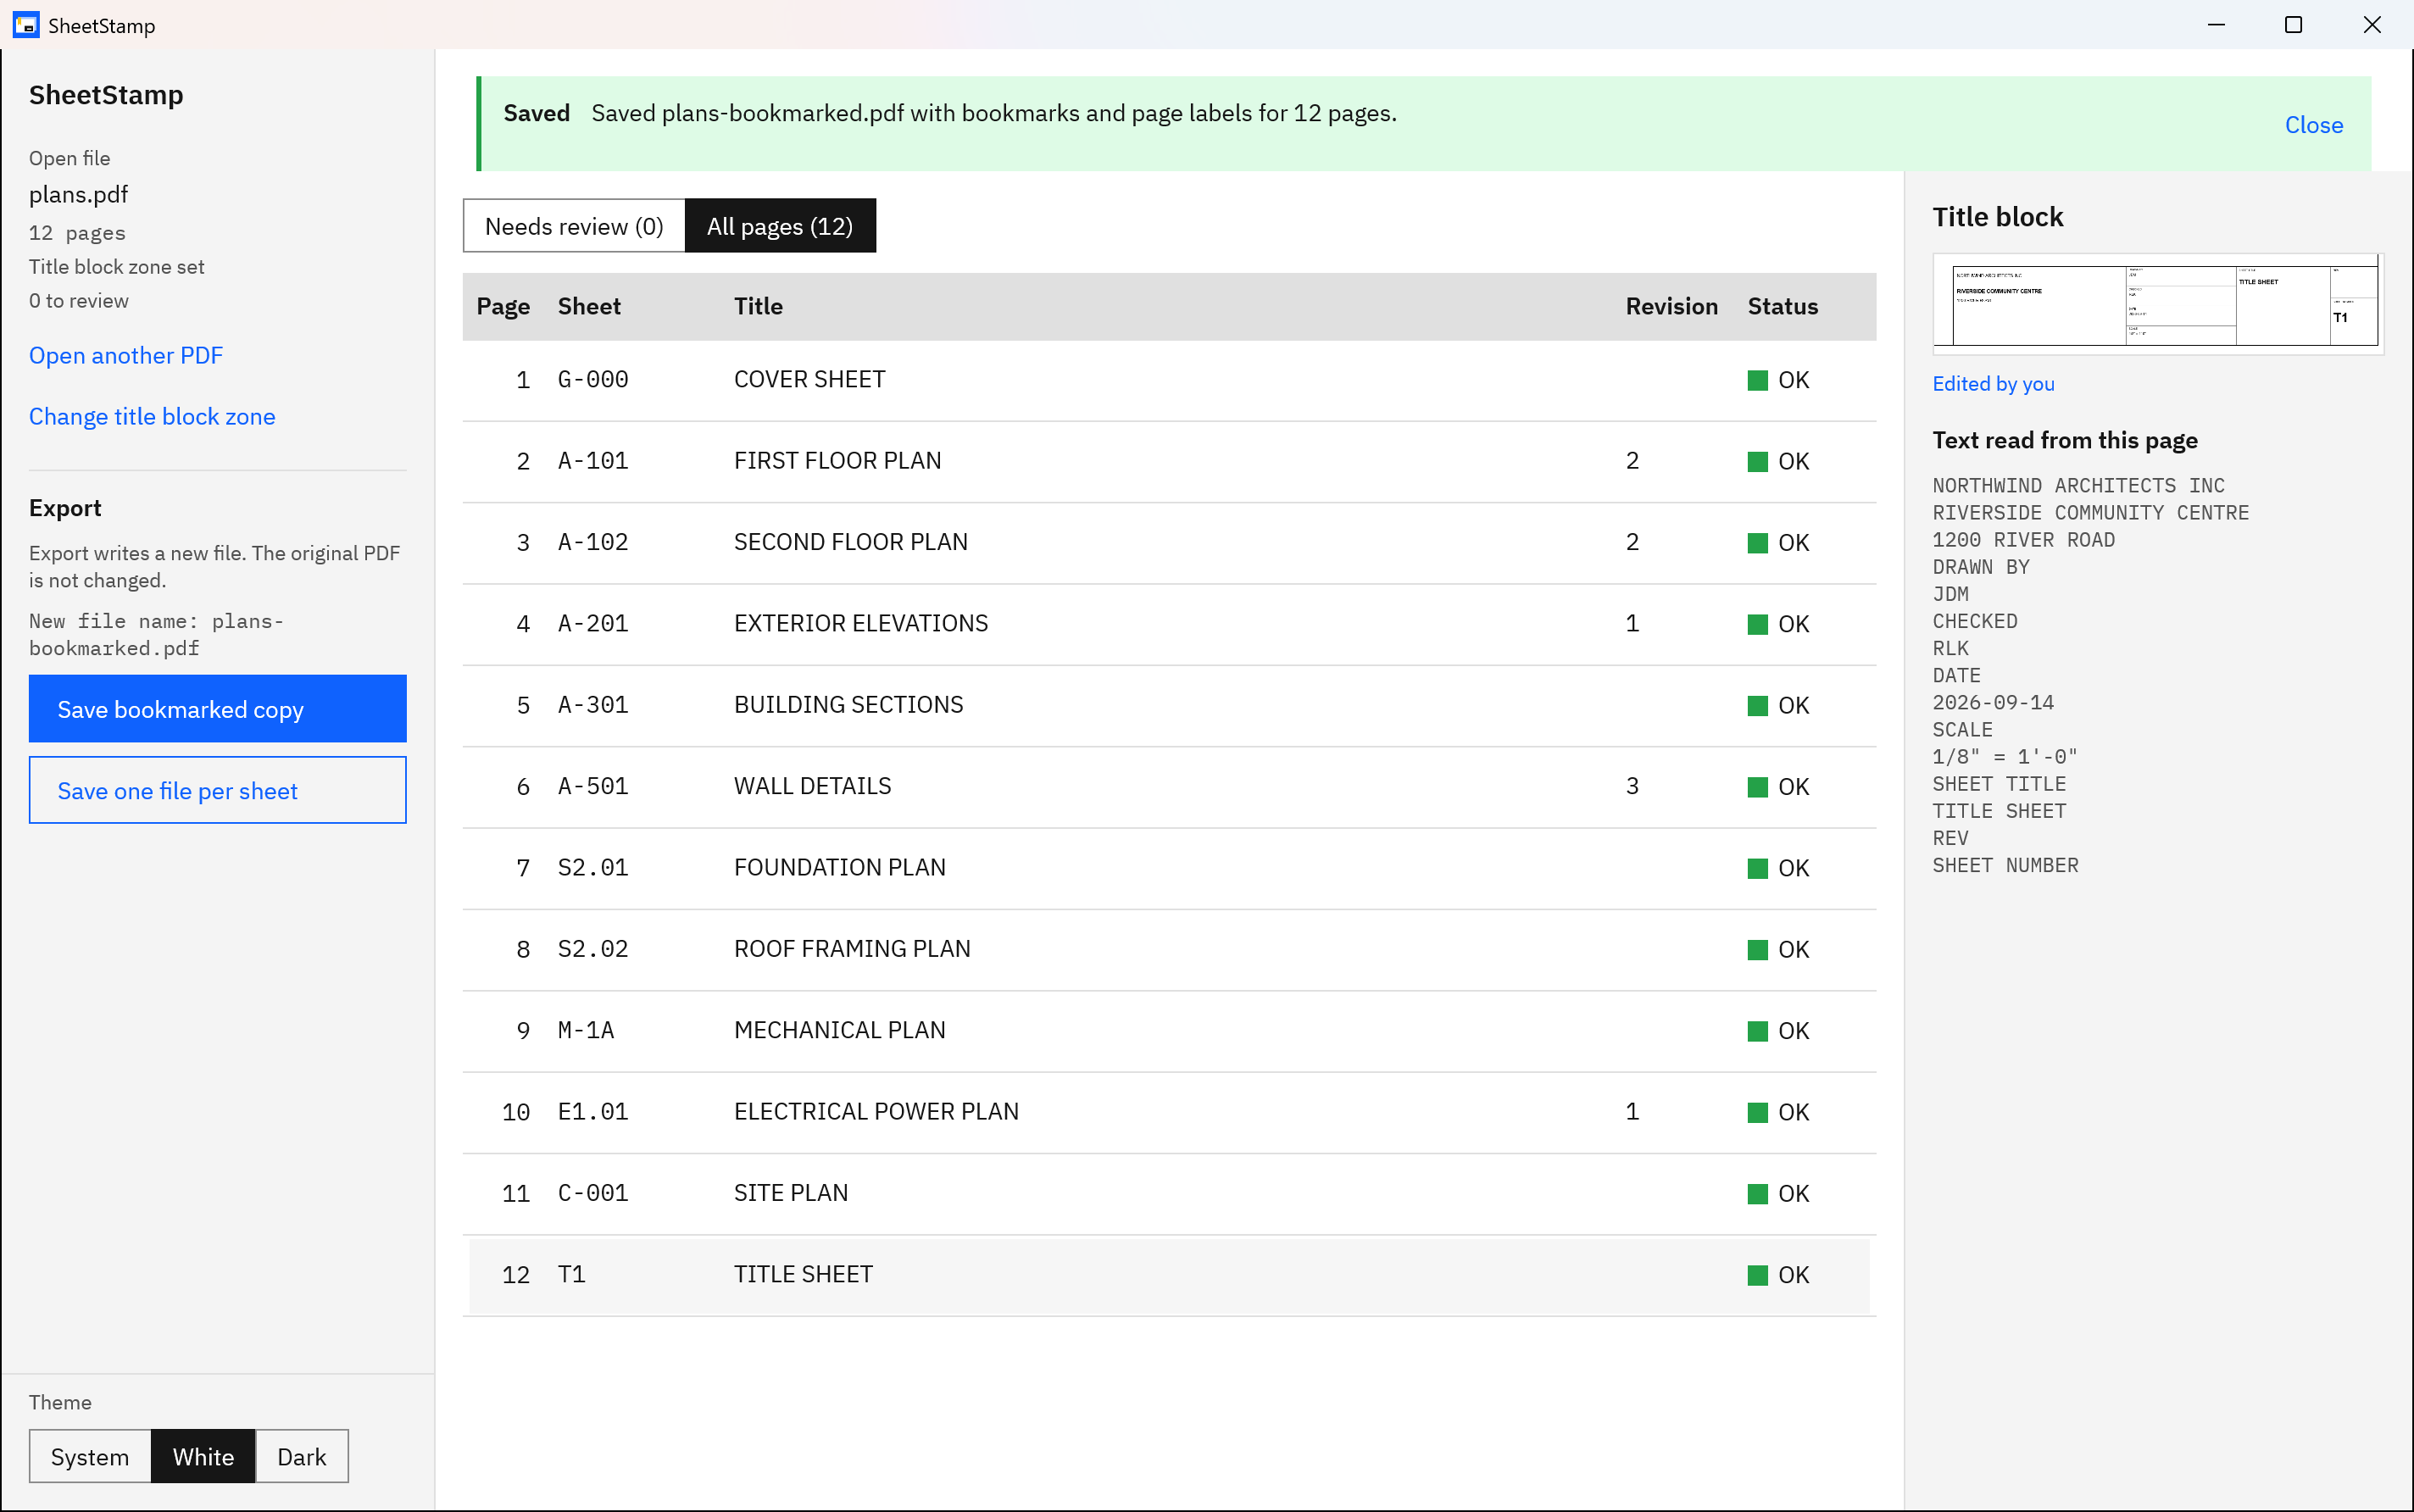Viewport: 2414px width, 1512px height.
Task: Click Save one file per sheet
Action: (218, 790)
